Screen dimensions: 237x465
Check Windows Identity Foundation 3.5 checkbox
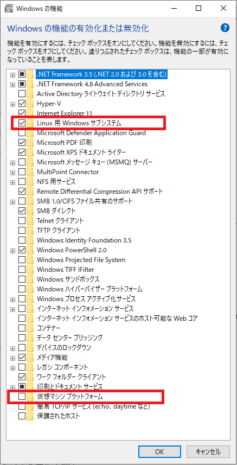(22, 240)
